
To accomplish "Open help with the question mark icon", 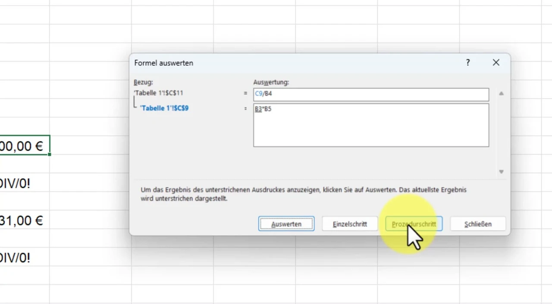I will pyautogui.click(x=468, y=63).
